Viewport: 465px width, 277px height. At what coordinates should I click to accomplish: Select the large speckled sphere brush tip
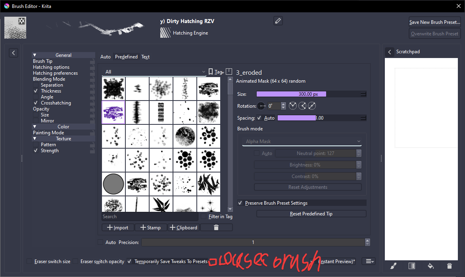185,136
